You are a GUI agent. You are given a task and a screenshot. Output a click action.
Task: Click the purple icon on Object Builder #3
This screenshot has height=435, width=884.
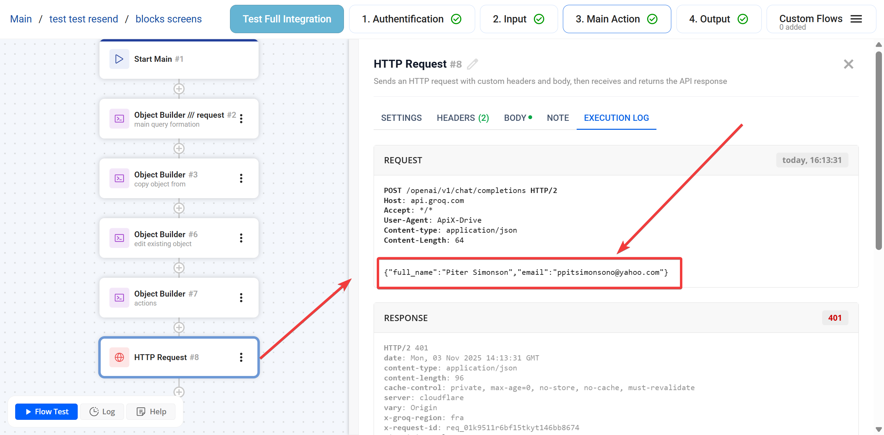point(119,178)
